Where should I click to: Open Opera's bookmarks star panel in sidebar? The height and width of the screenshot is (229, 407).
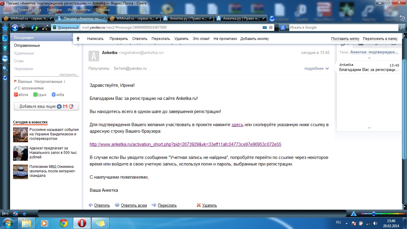point(5,28)
